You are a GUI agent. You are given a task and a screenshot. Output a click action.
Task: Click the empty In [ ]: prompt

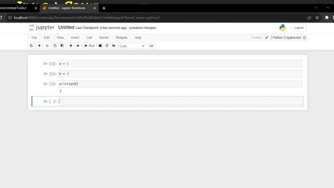tap(50, 101)
